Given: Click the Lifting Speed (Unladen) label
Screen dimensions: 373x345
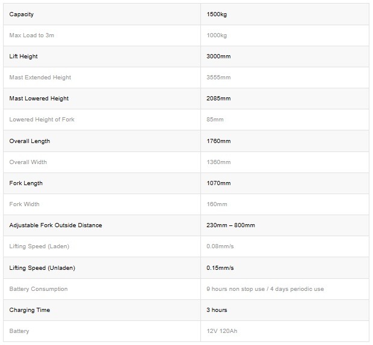Looking at the screenshot, I should 42,268.
